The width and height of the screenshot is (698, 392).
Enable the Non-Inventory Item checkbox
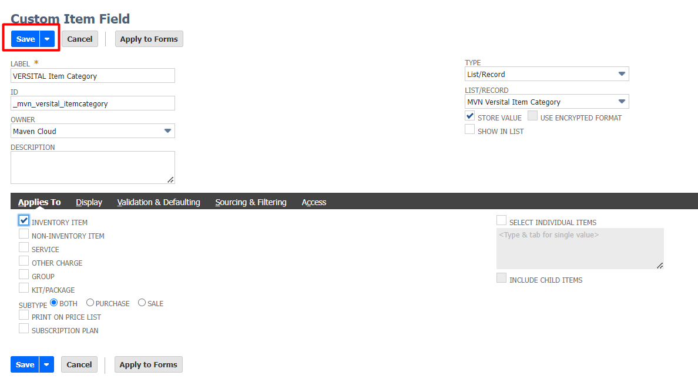pos(24,234)
